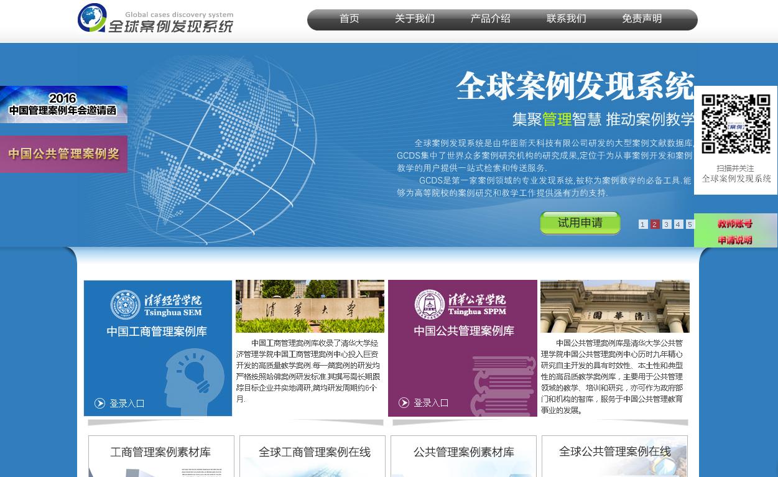Select 产品介绍 in the navigation bar
778x477 pixels.
[491, 19]
